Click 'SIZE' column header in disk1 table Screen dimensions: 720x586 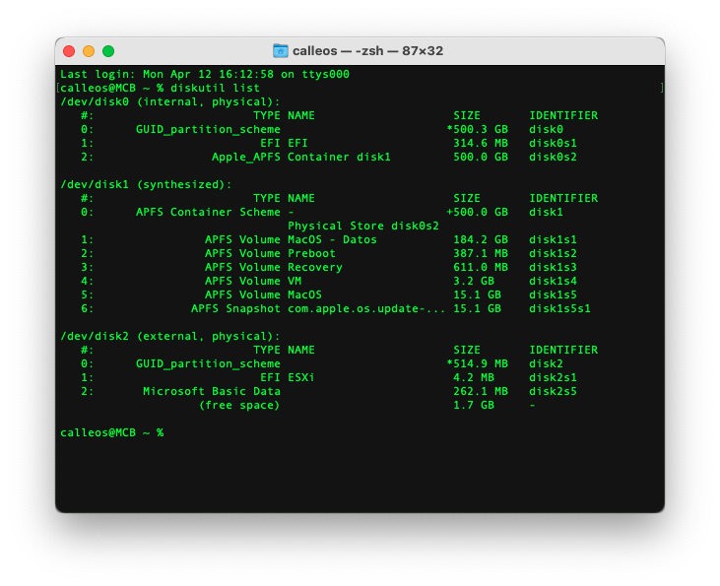click(x=467, y=198)
